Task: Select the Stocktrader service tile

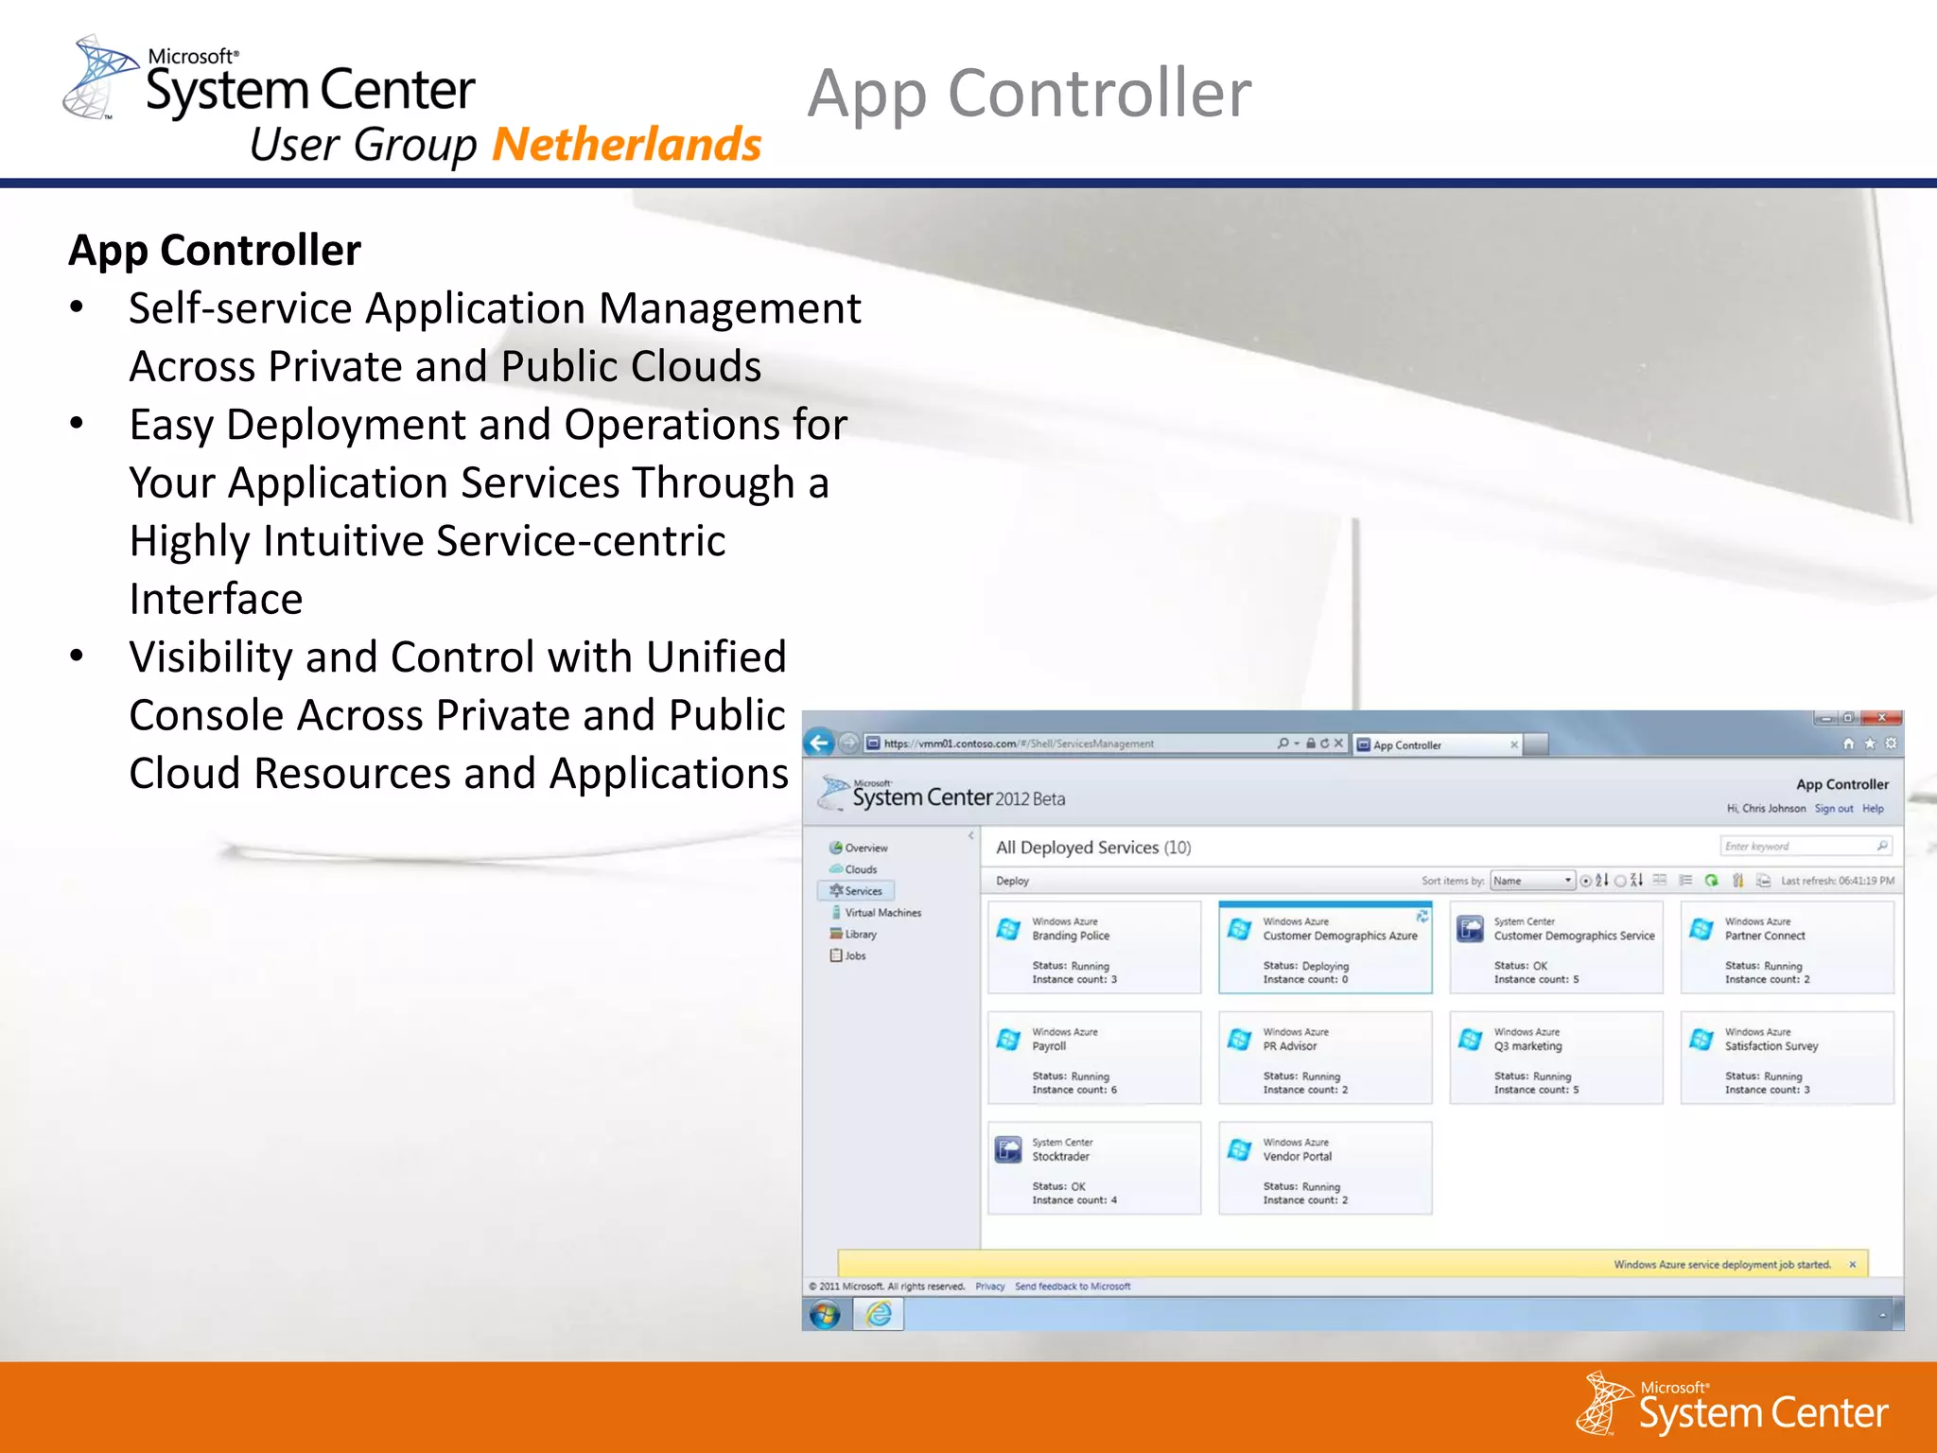Action: coord(1094,1168)
